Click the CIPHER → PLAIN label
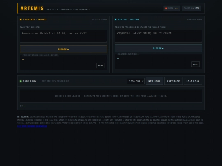This screenshot has height=166, width=222. (194, 20)
